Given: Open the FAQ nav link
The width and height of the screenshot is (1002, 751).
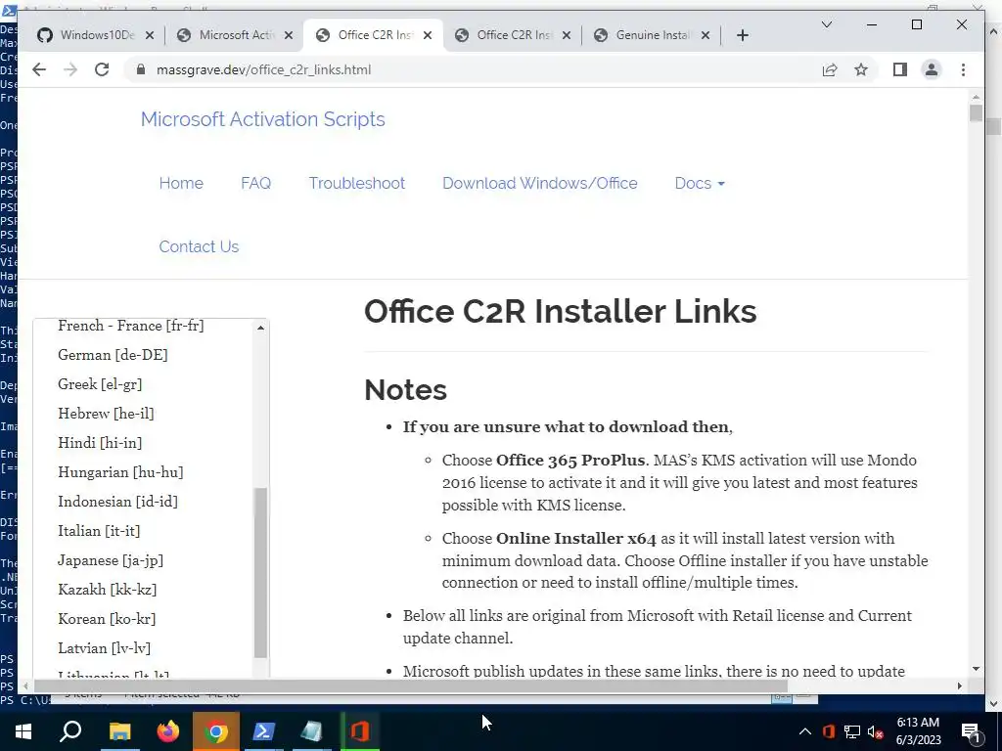Looking at the screenshot, I should 255,183.
